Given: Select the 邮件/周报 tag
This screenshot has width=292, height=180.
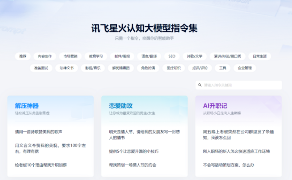Looking at the screenshot, I should [122, 56].
